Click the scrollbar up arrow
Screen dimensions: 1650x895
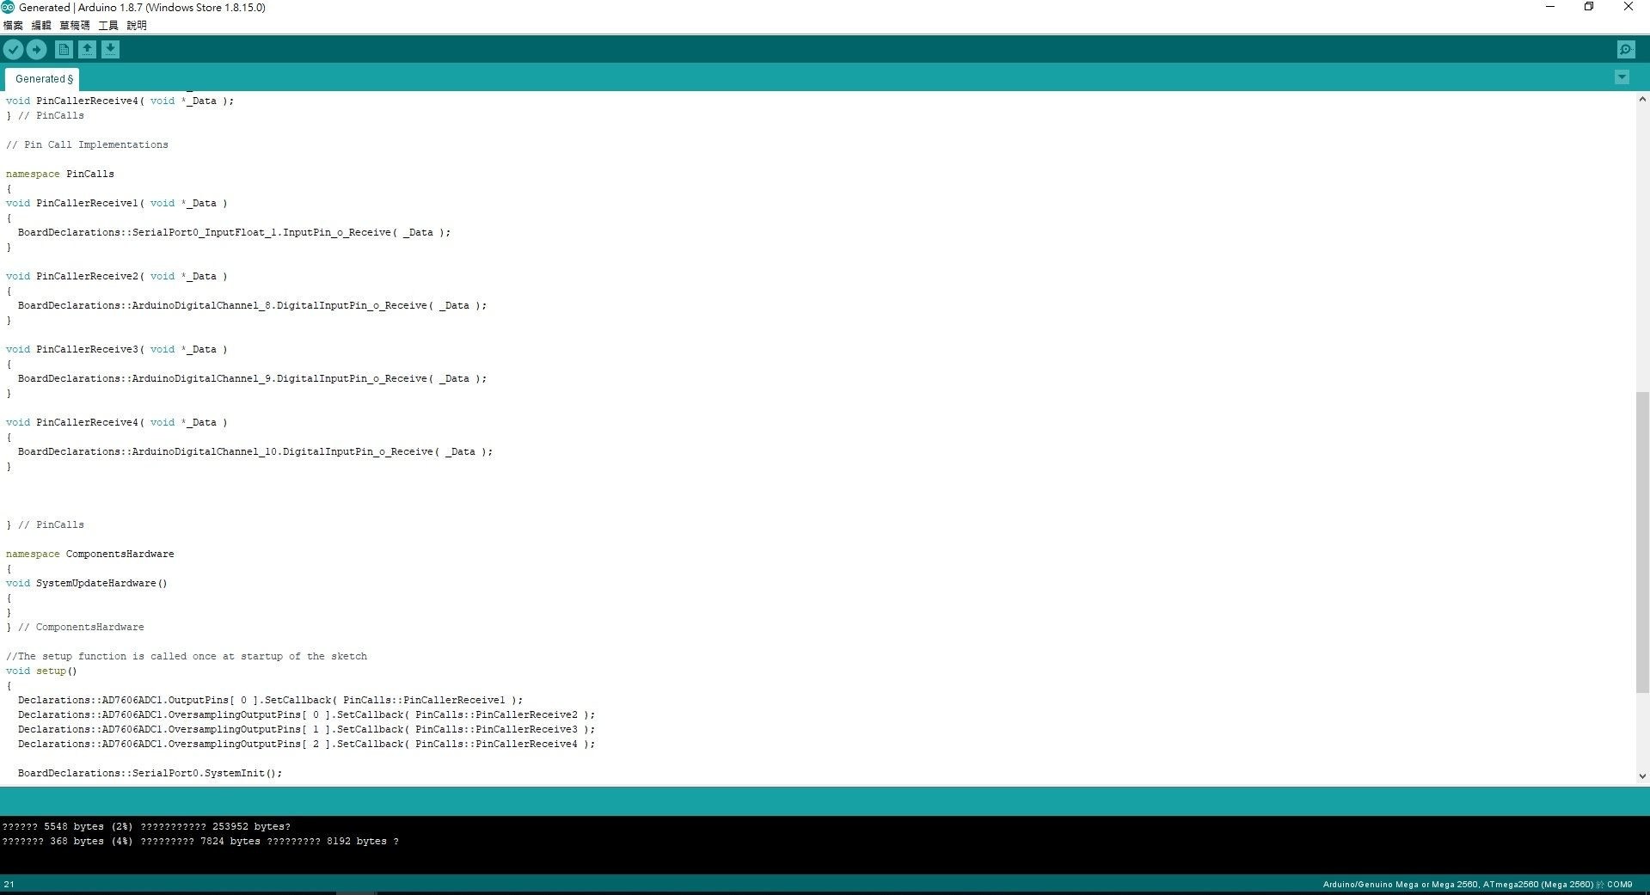tap(1642, 98)
